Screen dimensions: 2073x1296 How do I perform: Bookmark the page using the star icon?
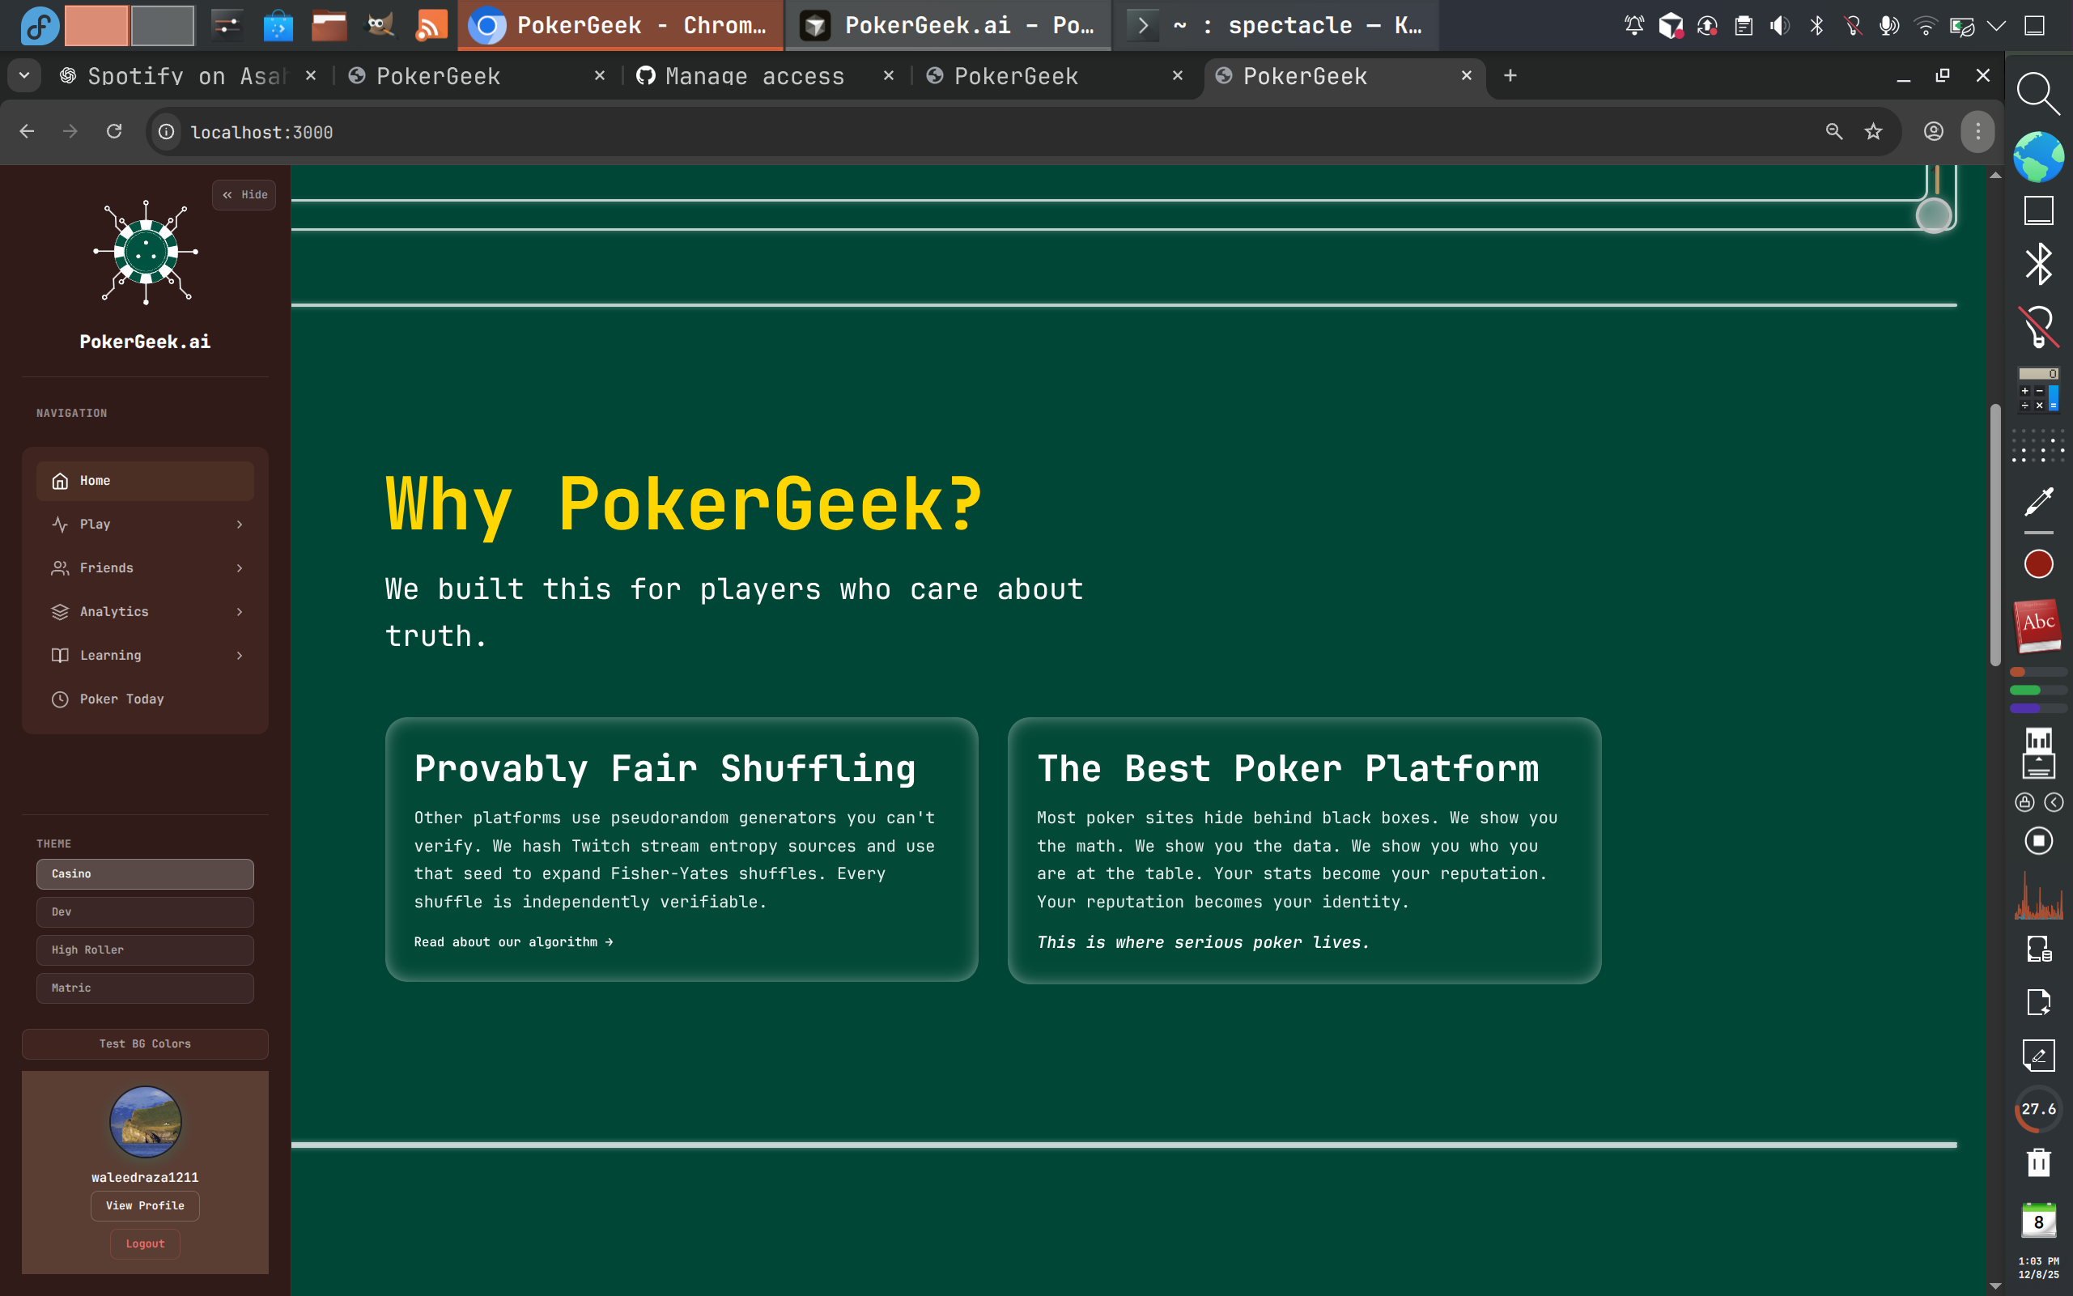coord(1872,131)
